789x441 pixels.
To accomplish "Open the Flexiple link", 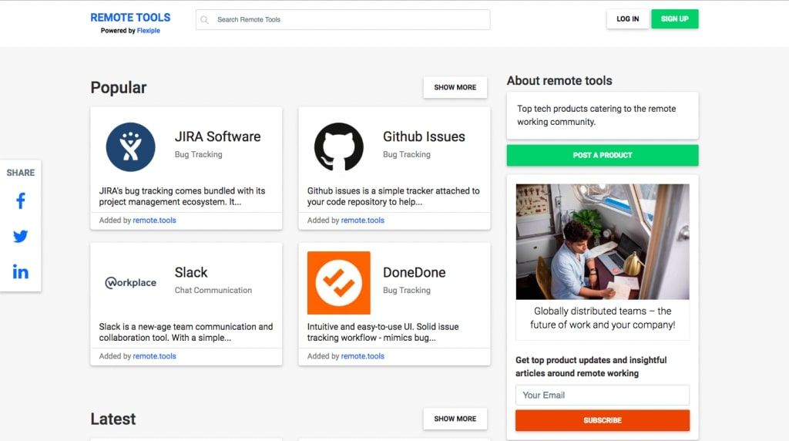I will pyautogui.click(x=149, y=31).
